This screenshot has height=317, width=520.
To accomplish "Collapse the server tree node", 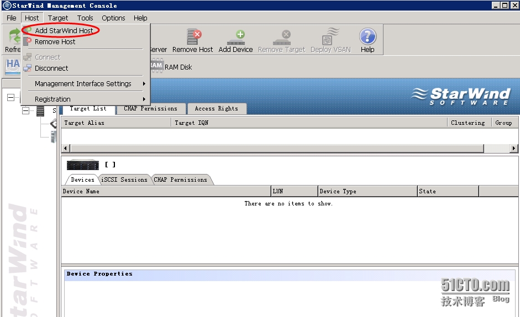I will click(x=25, y=111).
